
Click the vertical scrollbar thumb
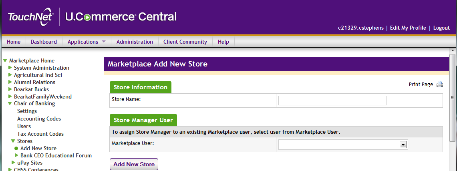452,98
